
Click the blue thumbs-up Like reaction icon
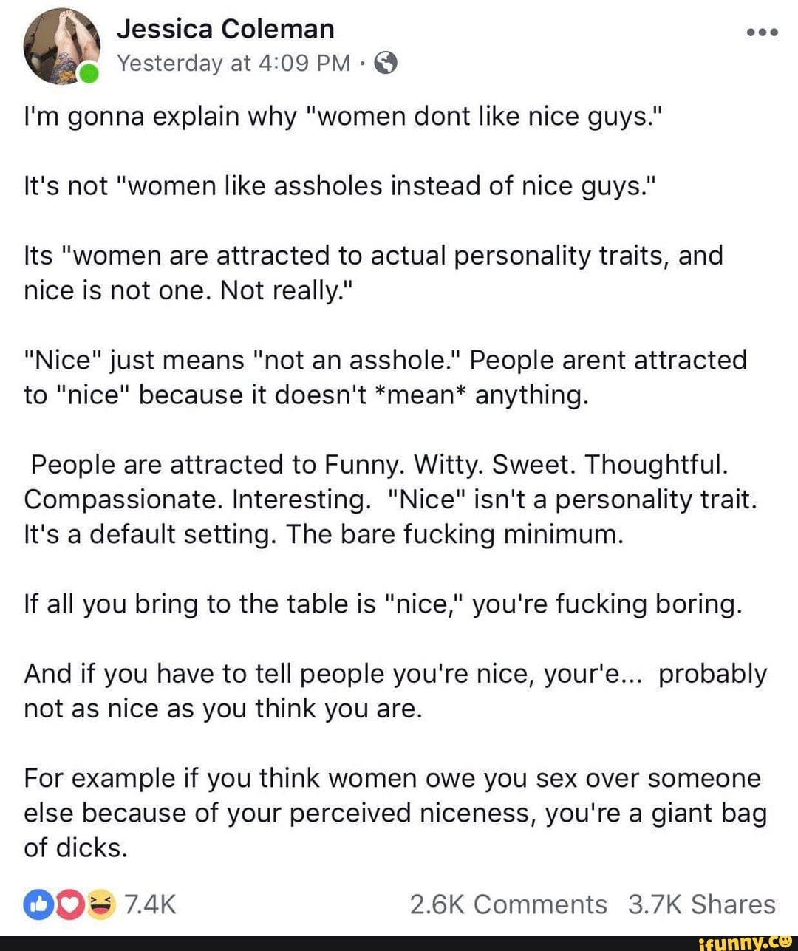click(37, 904)
